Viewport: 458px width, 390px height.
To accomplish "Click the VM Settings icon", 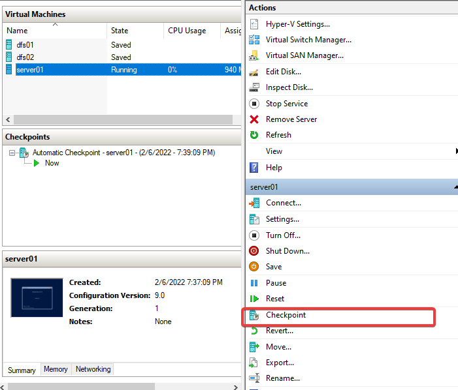I will pyautogui.click(x=254, y=219).
